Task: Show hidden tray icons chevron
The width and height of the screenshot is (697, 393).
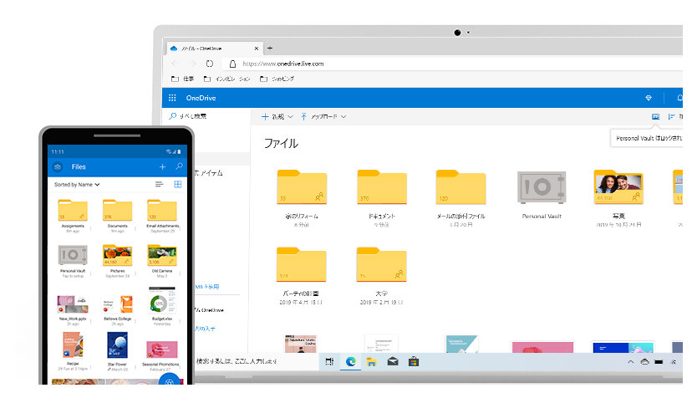Action: point(630,362)
